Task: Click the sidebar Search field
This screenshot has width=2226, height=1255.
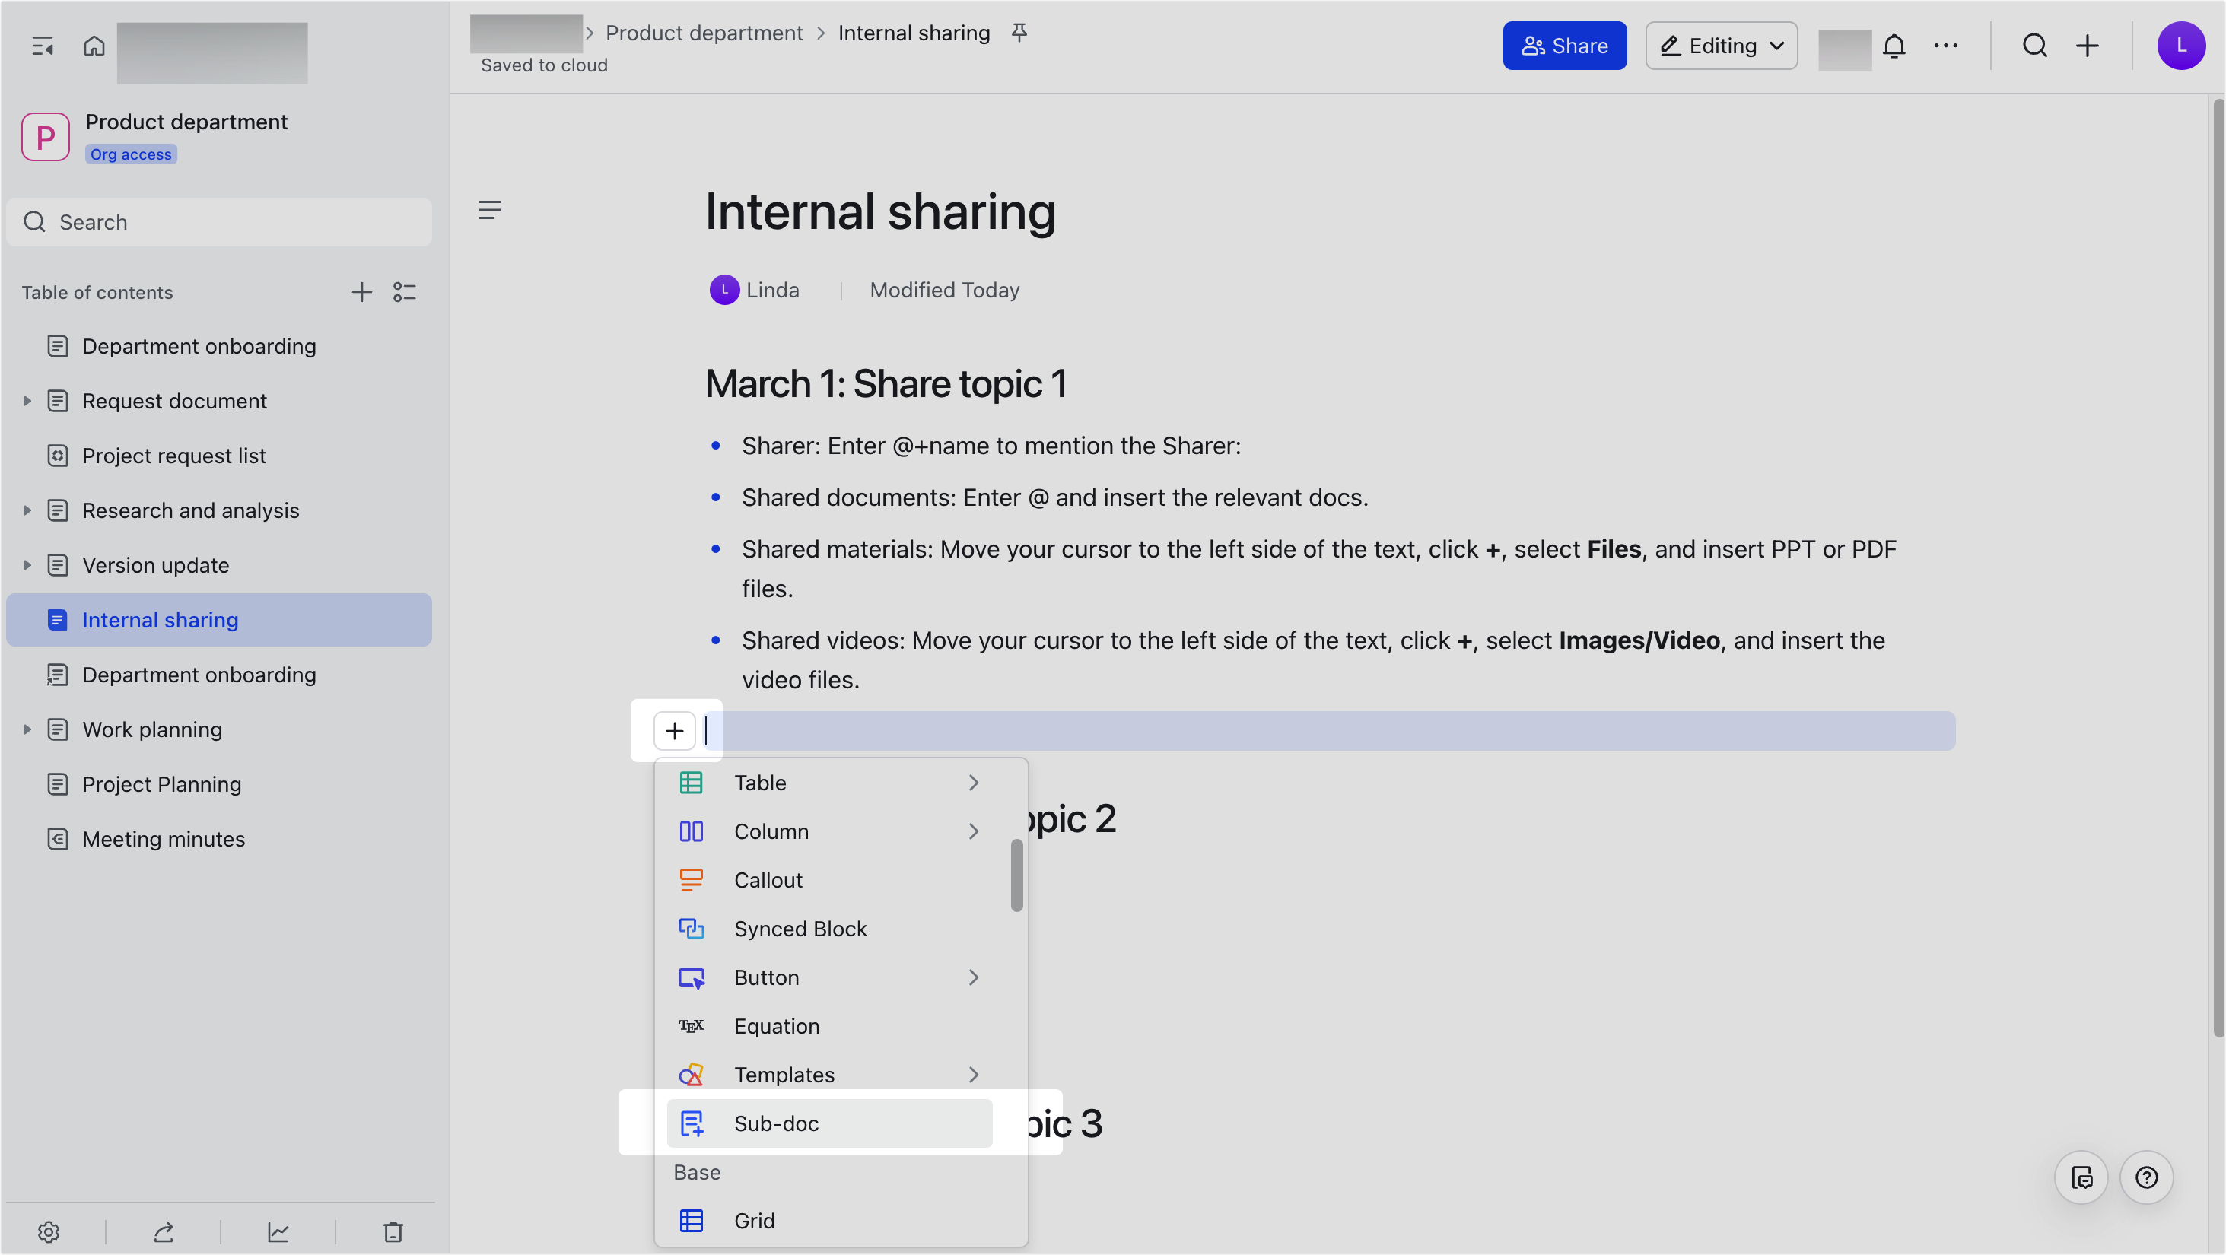Action: click(218, 222)
